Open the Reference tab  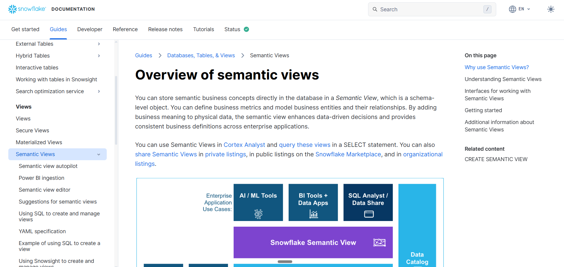pos(125,29)
